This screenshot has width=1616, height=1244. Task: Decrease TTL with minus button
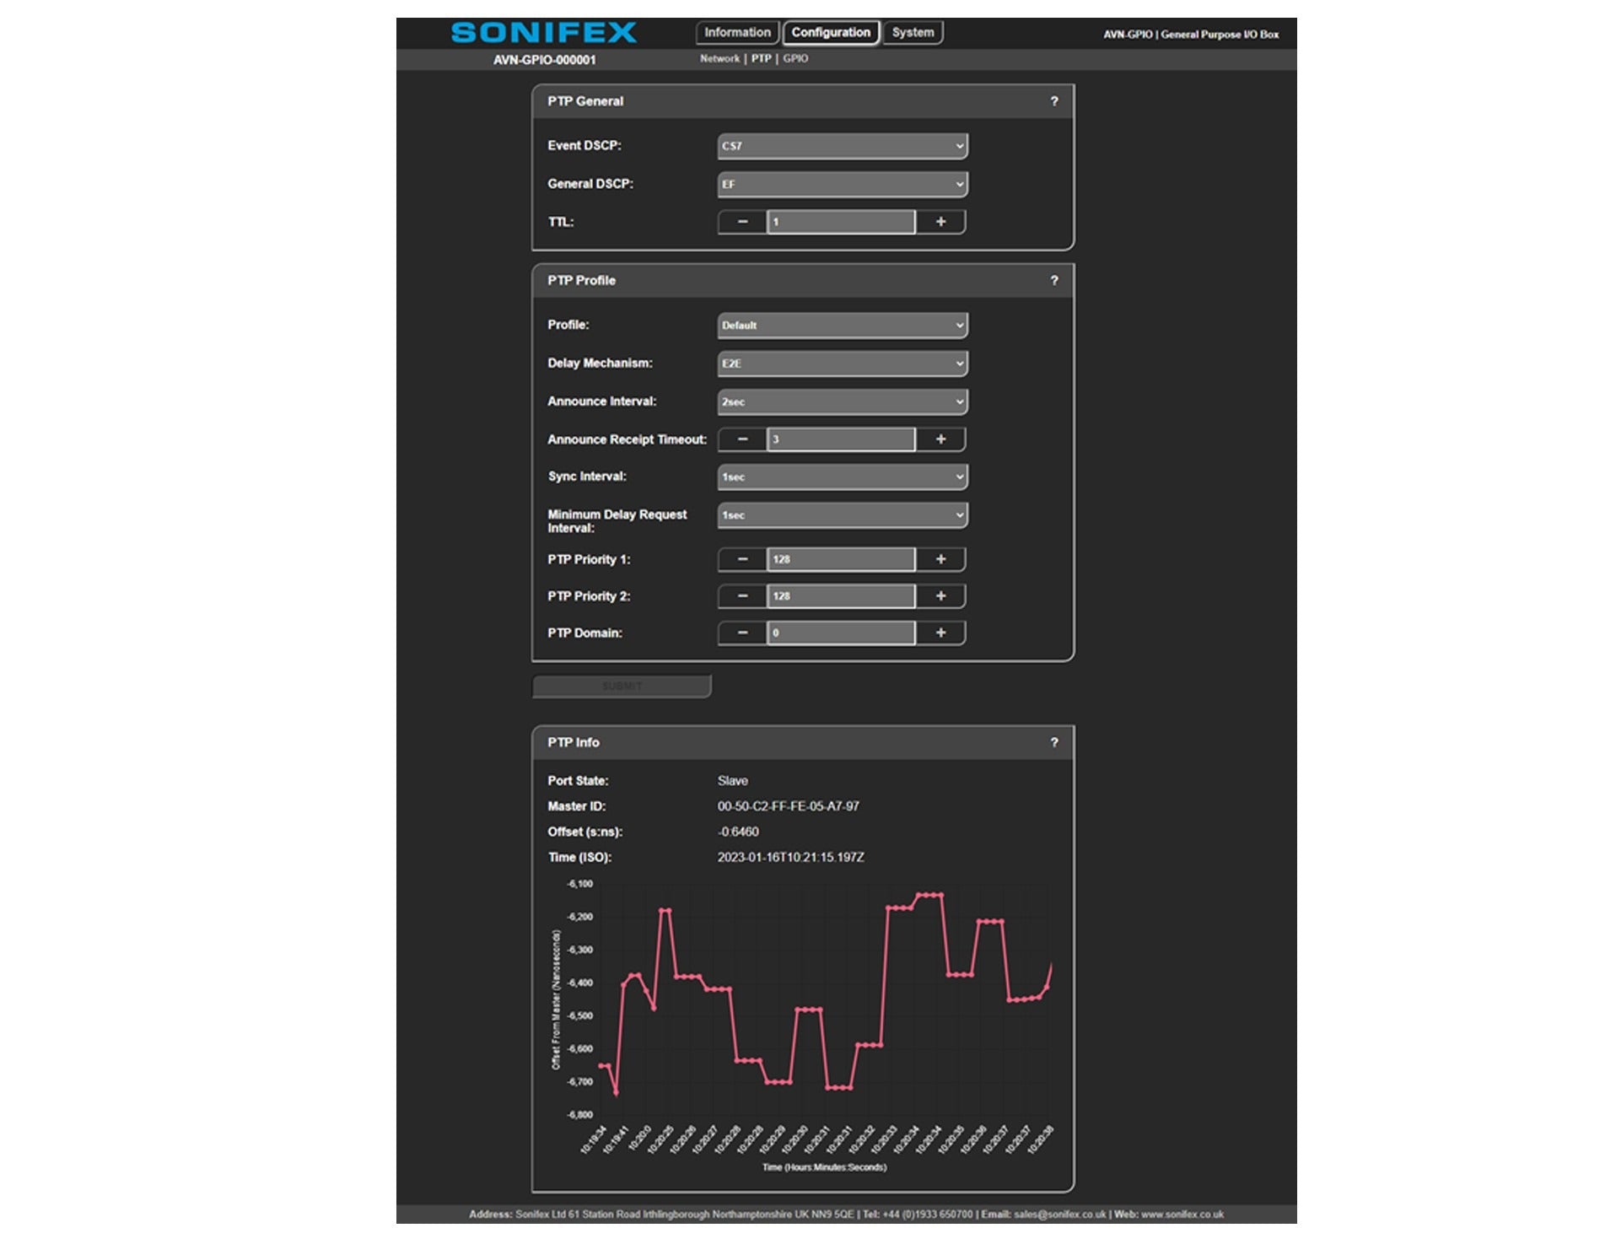pyautogui.click(x=742, y=222)
